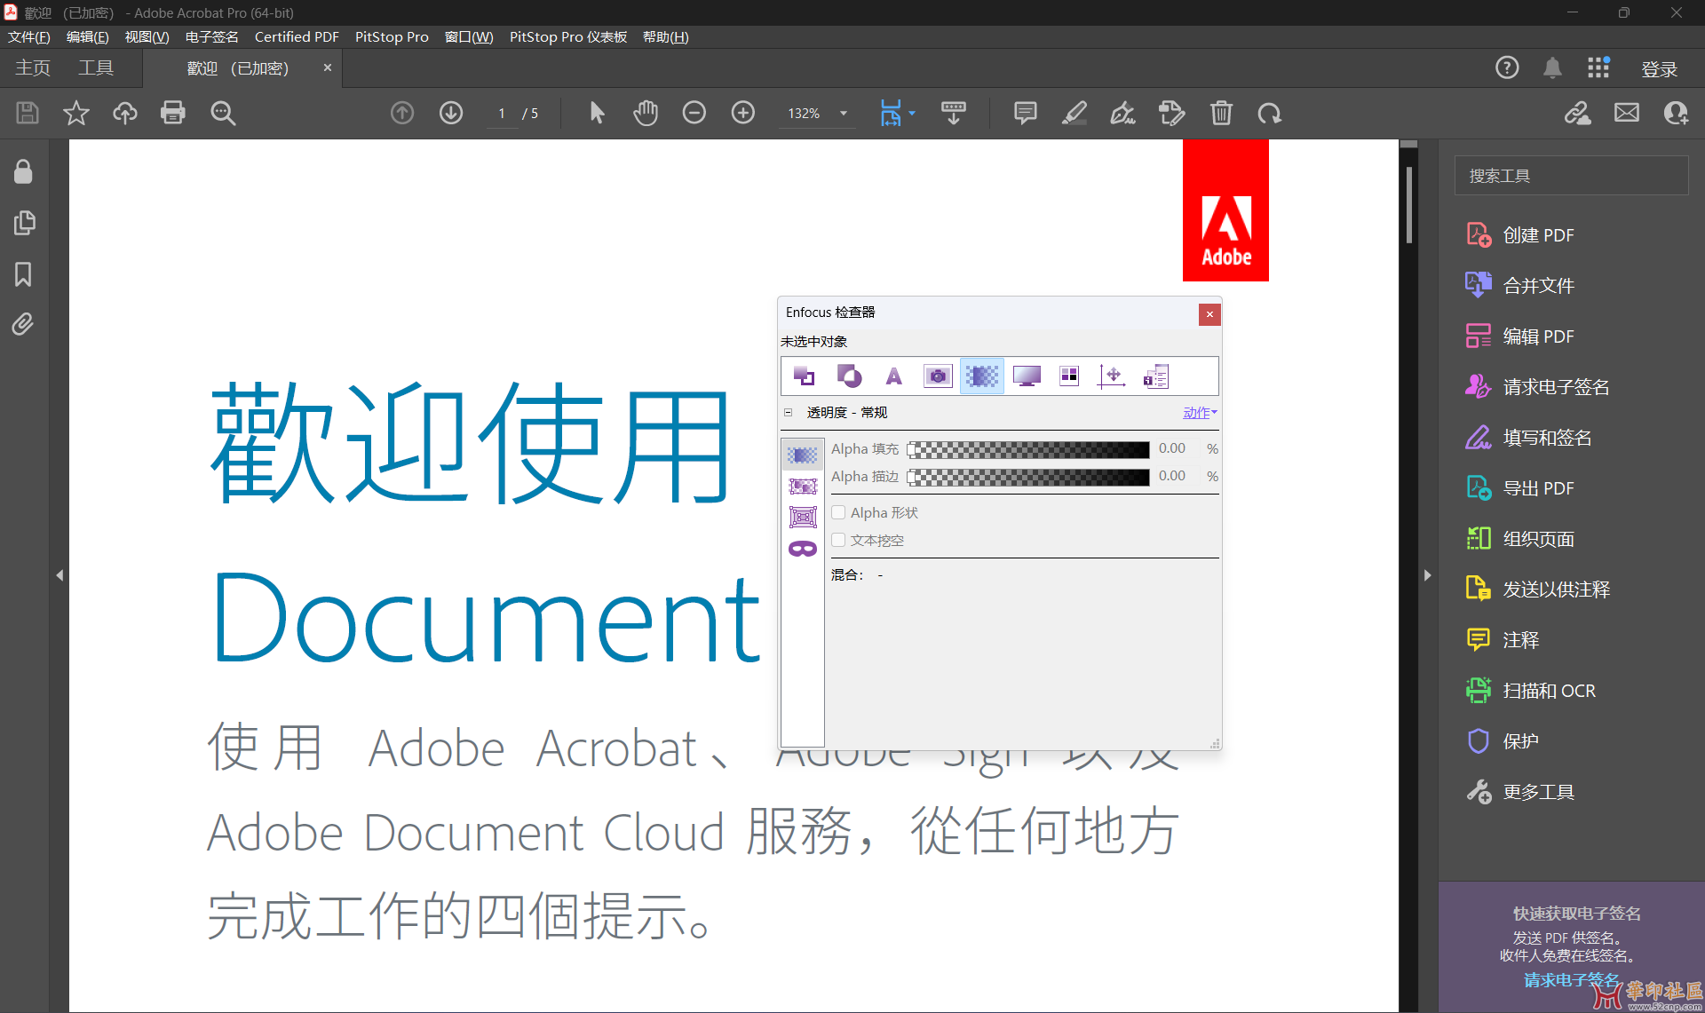Open the zoom percentage dropdown
1705x1013 pixels.
(x=844, y=114)
